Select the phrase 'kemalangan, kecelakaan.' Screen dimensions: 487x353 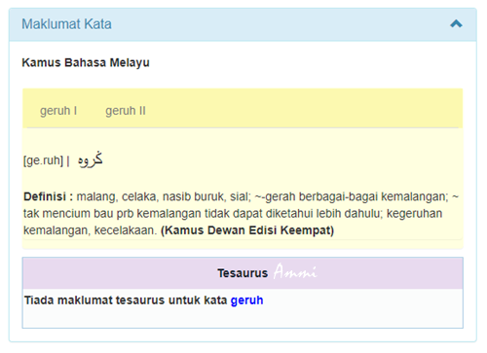coord(91,230)
